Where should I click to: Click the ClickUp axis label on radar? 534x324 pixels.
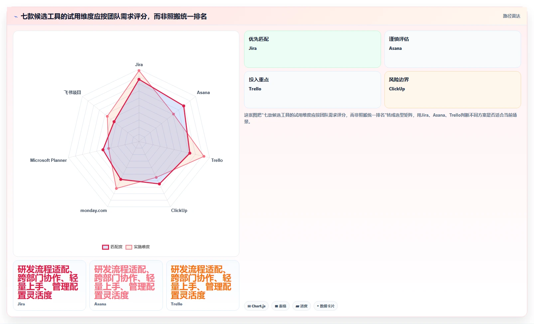click(x=179, y=210)
